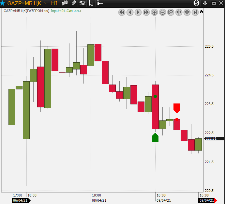Change the H1 timeframe selector
The image size is (225, 204).
54,3
